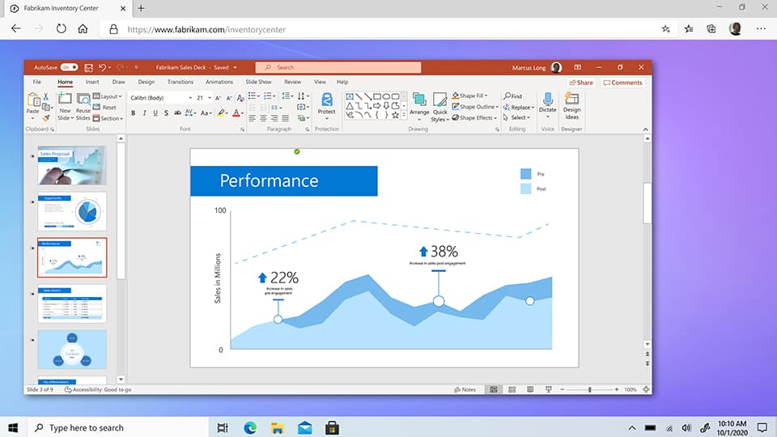Toggle Italic formatting
777x437 pixels.
[x=145, y=113]
